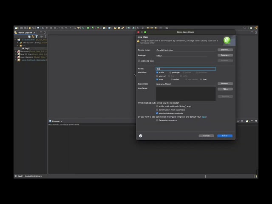Click the Run External Tools icon
The height and width of the screenshot is (204, 272).
(x=98, y=28)
